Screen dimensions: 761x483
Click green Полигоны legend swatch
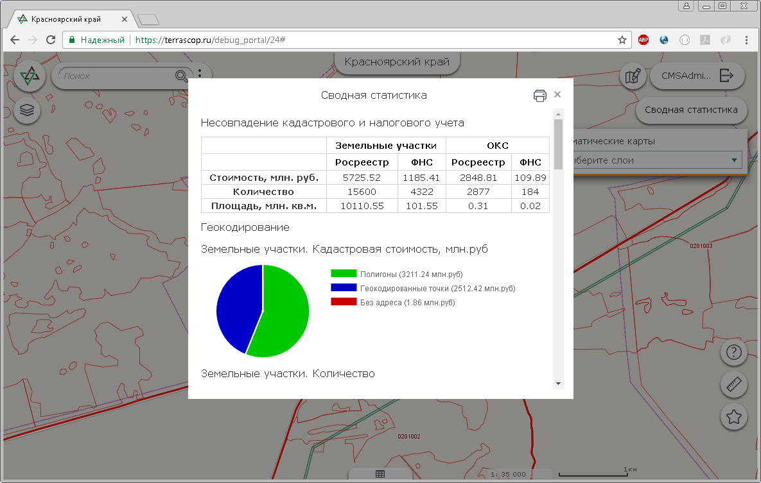(344, 274)
